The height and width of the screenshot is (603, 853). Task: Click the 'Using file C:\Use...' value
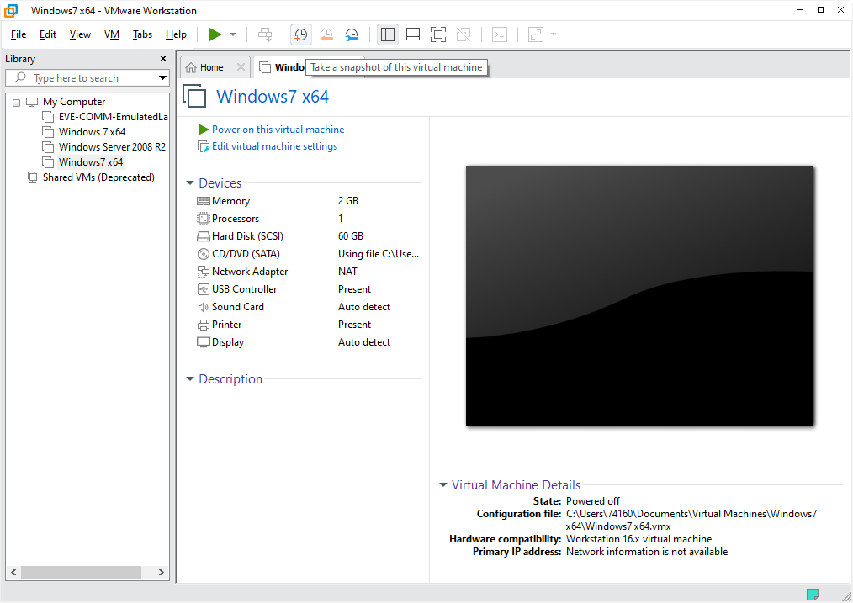378,254
